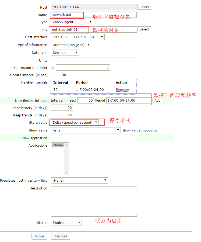The image size is (201, 242).
Task: Click the custom multiplier value field
Action: click(x=83, y=68)
